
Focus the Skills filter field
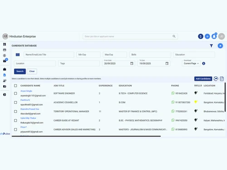tap(150, 54)
